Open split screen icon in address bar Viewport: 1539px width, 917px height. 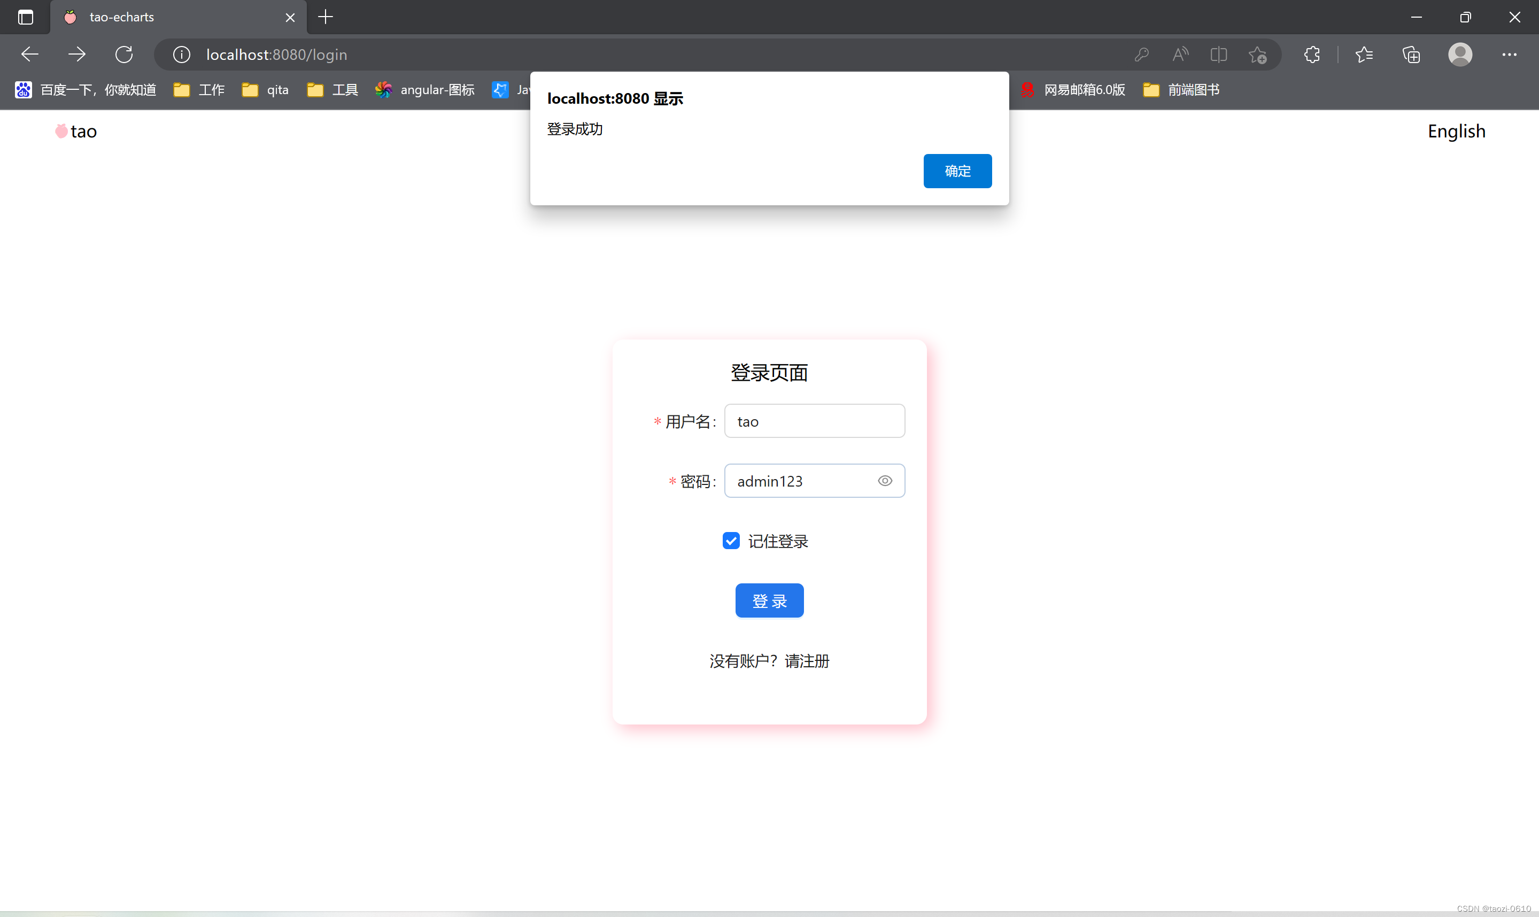pos(1218,55)
